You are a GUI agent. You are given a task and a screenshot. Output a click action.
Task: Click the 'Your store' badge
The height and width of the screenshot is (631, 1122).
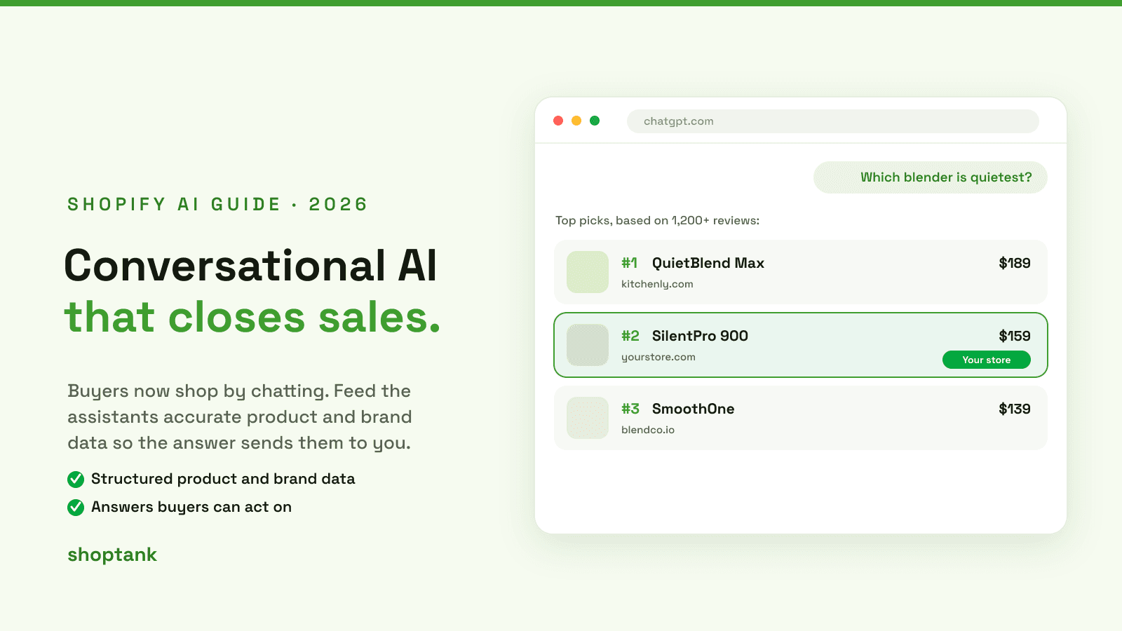[986, 360]
